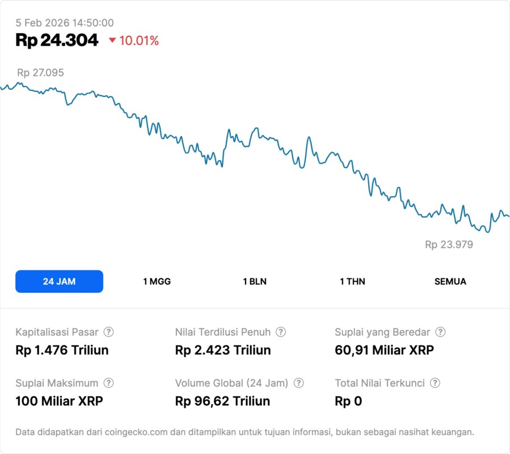Viewport: 510px width, 454px height.
Task: Click the 60,91 Miliar XRP supply value
Action: coord(384,350)
